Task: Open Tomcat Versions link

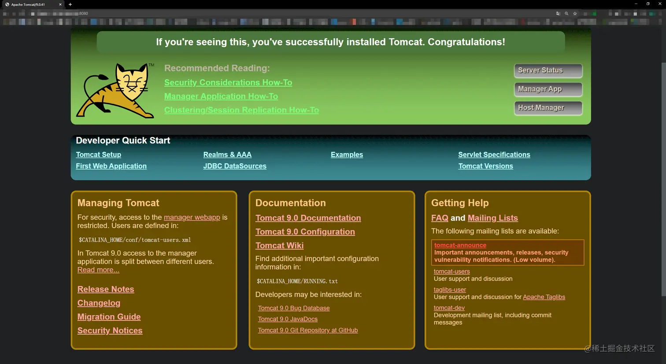Action: 485,166
